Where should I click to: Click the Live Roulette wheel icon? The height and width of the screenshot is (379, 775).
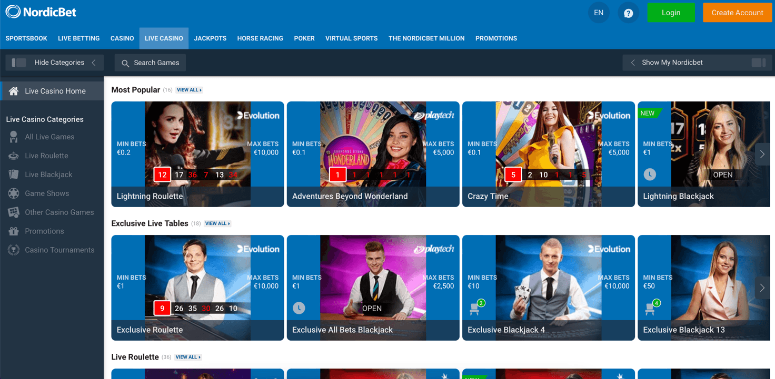click(14, 156)
